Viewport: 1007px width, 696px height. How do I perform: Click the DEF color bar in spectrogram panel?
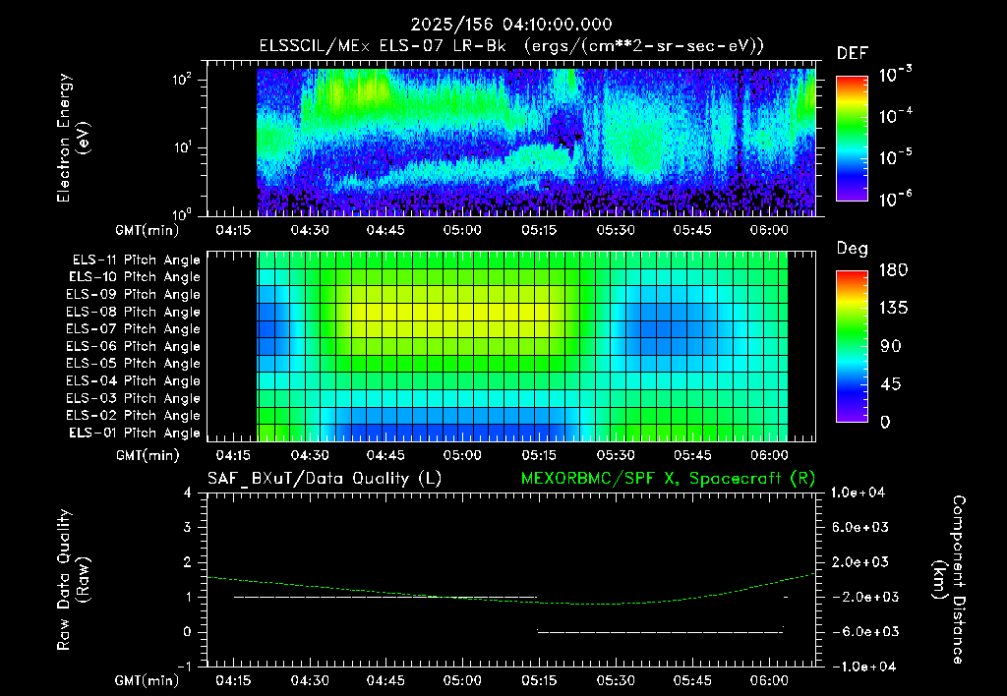852,138
